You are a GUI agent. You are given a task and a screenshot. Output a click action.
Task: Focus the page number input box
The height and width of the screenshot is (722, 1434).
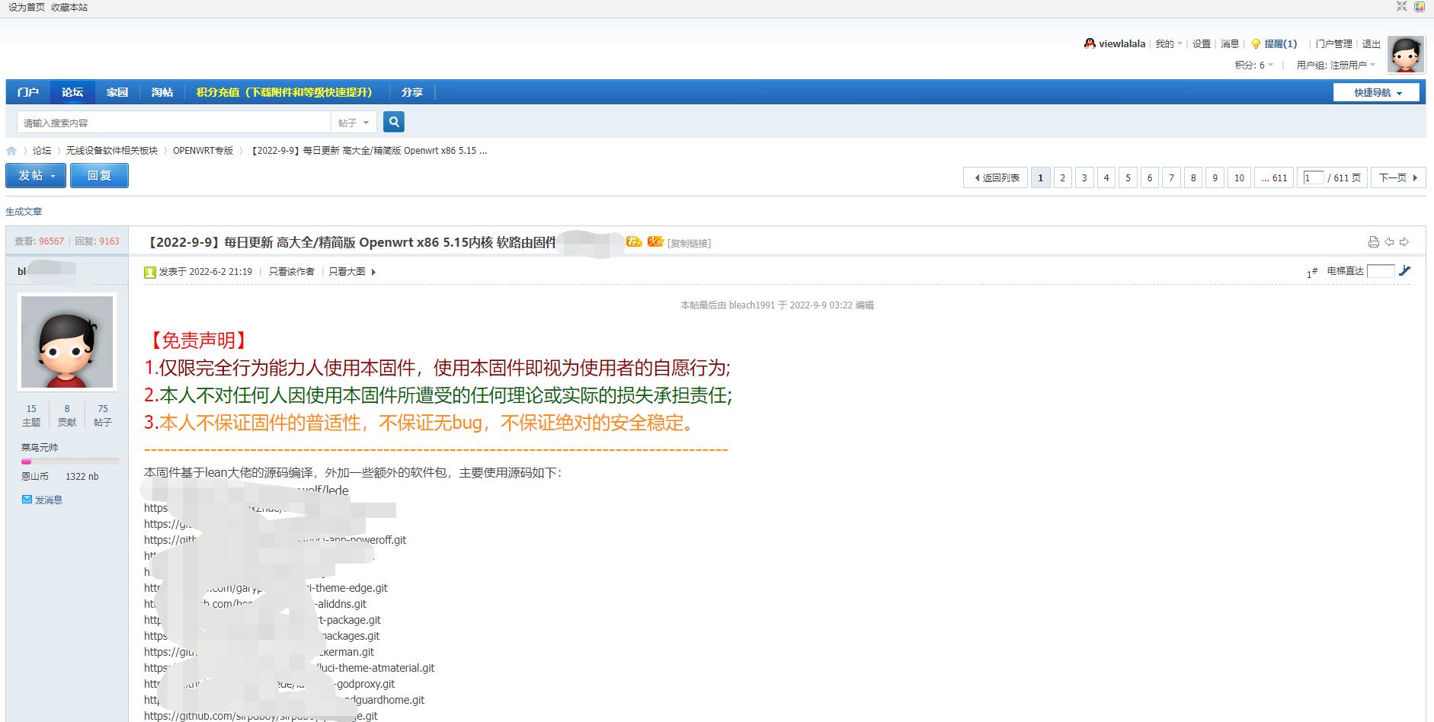(1314, 178)
